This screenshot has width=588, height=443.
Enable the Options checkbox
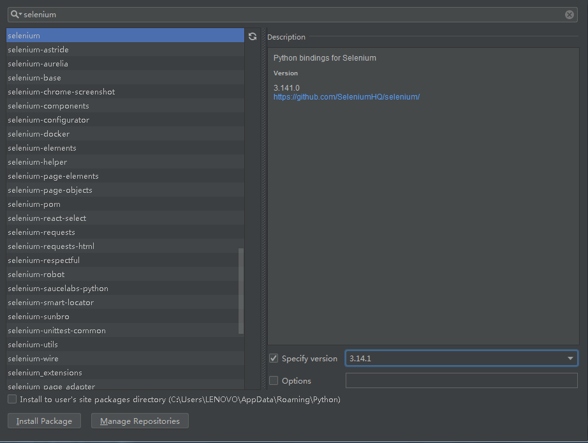(x=274, y=380)
